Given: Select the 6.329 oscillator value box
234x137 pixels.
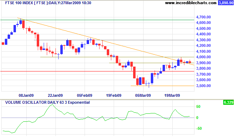Looking at the screenshot, I should tap(228, 103).
